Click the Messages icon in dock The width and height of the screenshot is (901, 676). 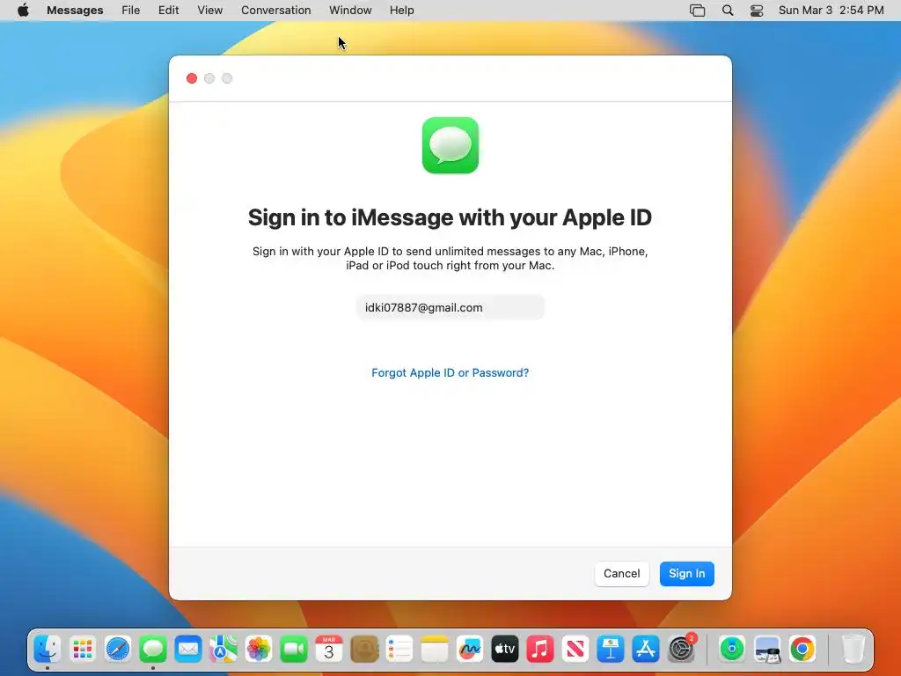click(153, 649)
